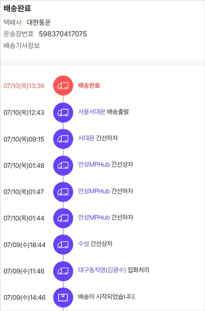This screenshot has height=311, width=205.
Task: Open the 안성MPHub link at 간선상차
Action: pos(94,165)
